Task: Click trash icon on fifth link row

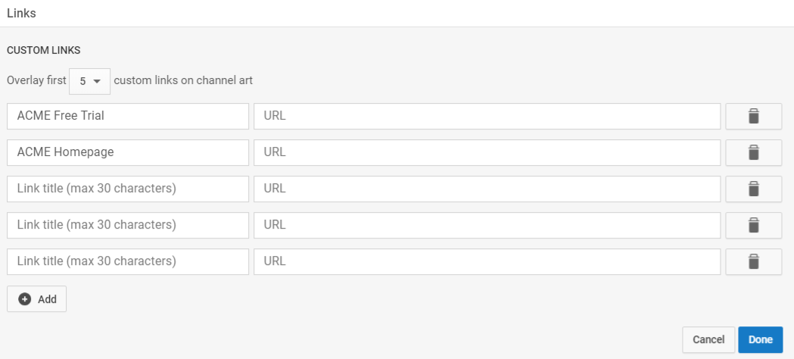Action: (x=753, y=261)
